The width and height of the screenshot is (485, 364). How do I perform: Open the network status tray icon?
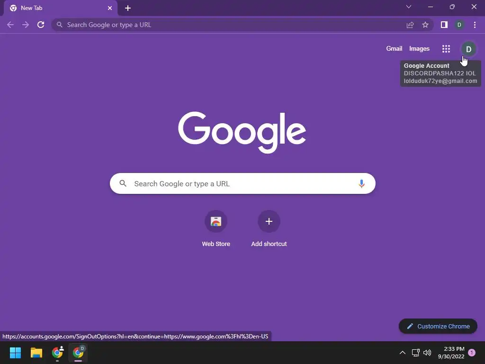point(416,353)
